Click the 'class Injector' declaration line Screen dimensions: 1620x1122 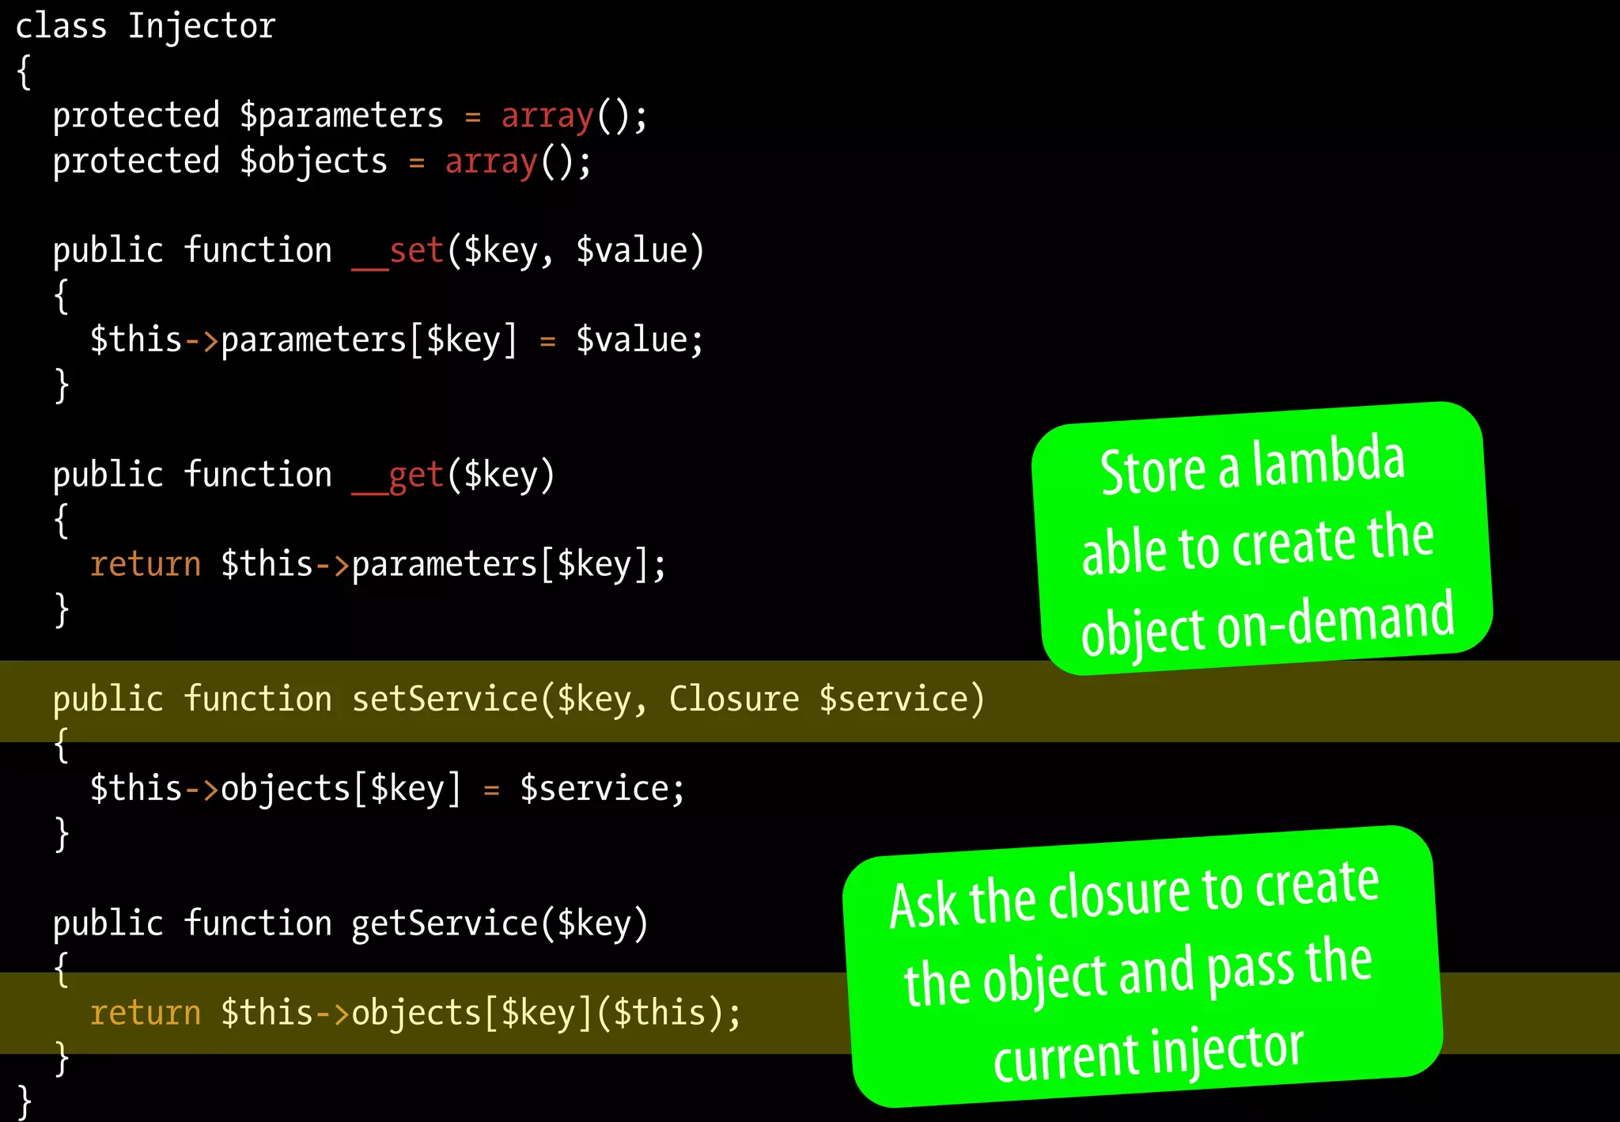(146, 26)
